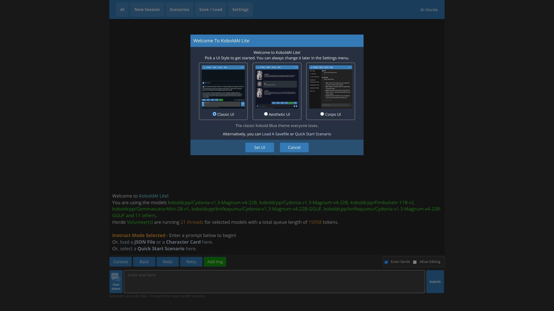Select the Corpo UI radio button
The image size is (554, 311).
322,114
